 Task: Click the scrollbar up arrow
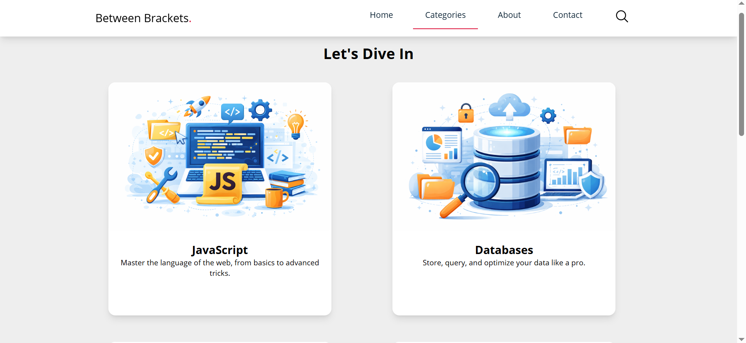(x=741, y=3)
